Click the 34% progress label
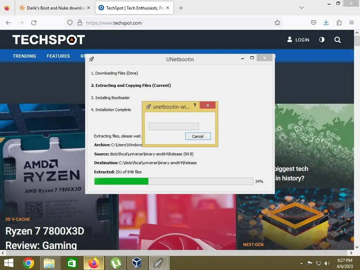 [259, 181]
